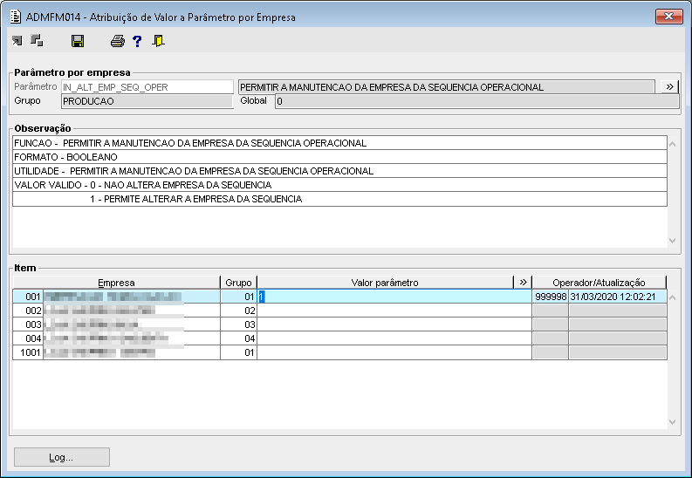Click the VALOR VALIDO - 0 observation line

click(x=339, y=185)
